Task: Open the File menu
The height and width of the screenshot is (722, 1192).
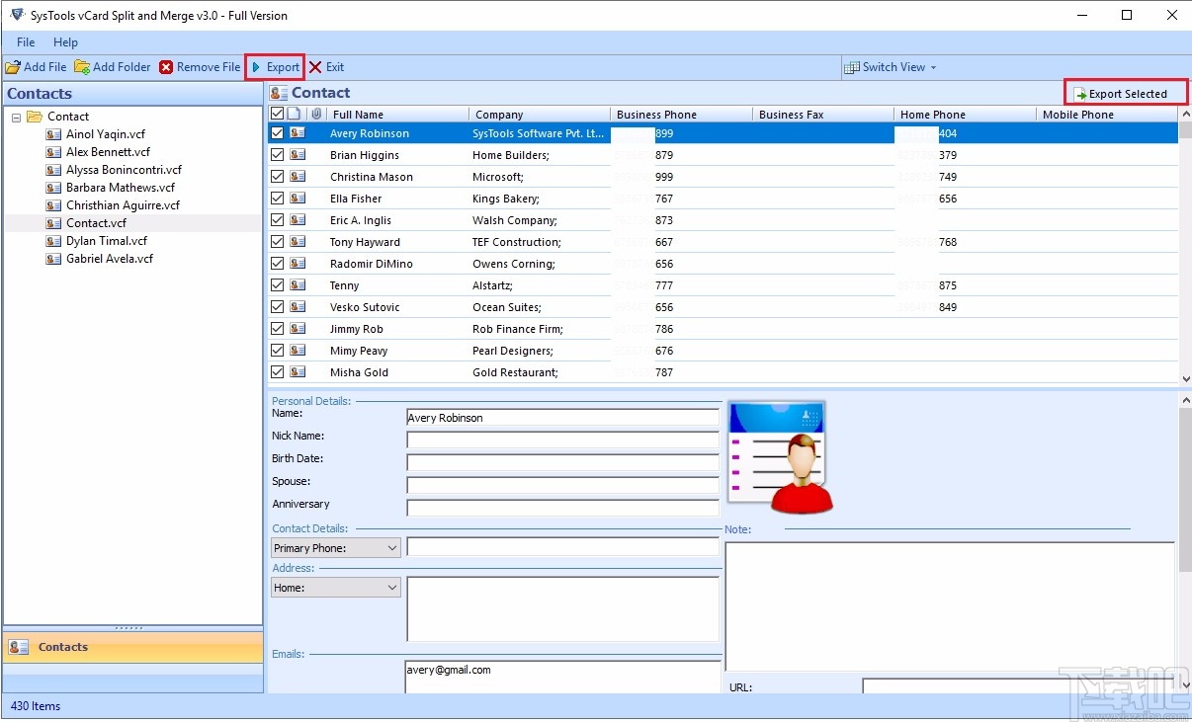Action: point(25,42)
